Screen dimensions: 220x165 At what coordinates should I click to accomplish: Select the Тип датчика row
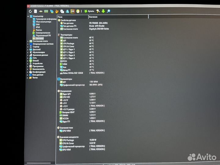point(84,23)
